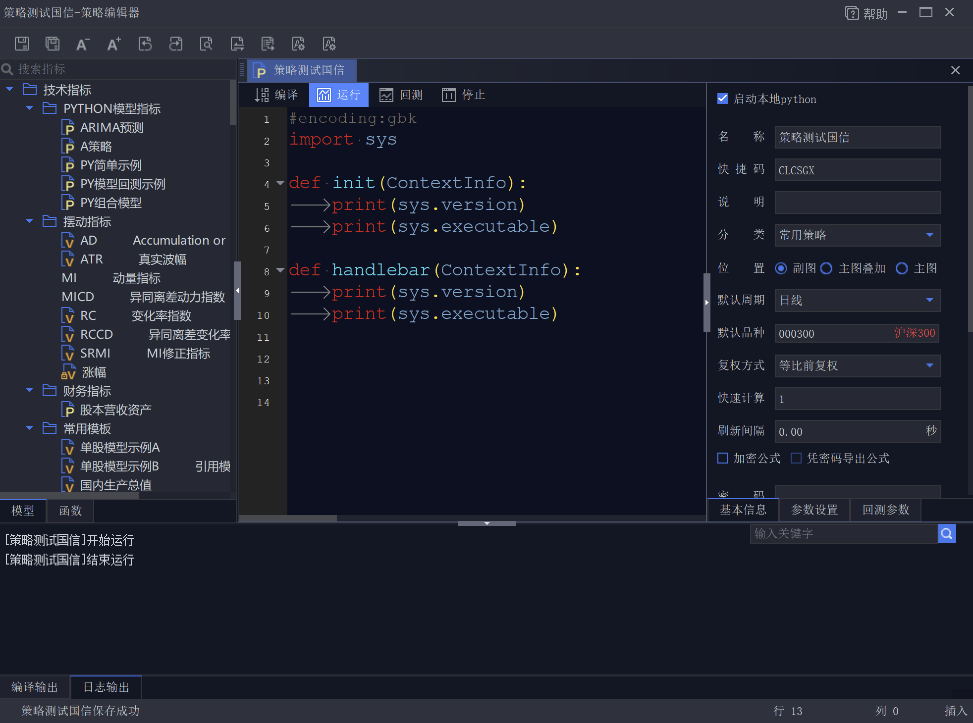
Task: Open the 复权方式 dropdown
Action: (x=930, y=365)
